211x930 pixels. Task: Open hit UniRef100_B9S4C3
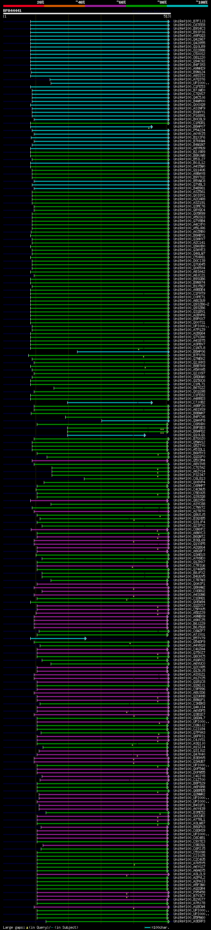pyautogui.click(x=189, y=28)
